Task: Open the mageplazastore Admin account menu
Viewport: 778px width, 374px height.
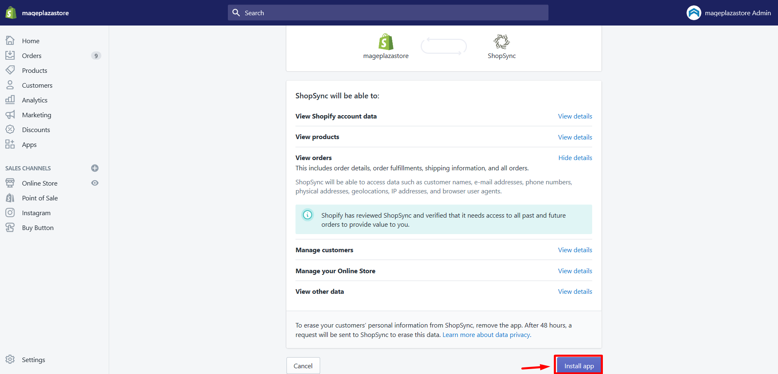Action: [x=729, y=13]
